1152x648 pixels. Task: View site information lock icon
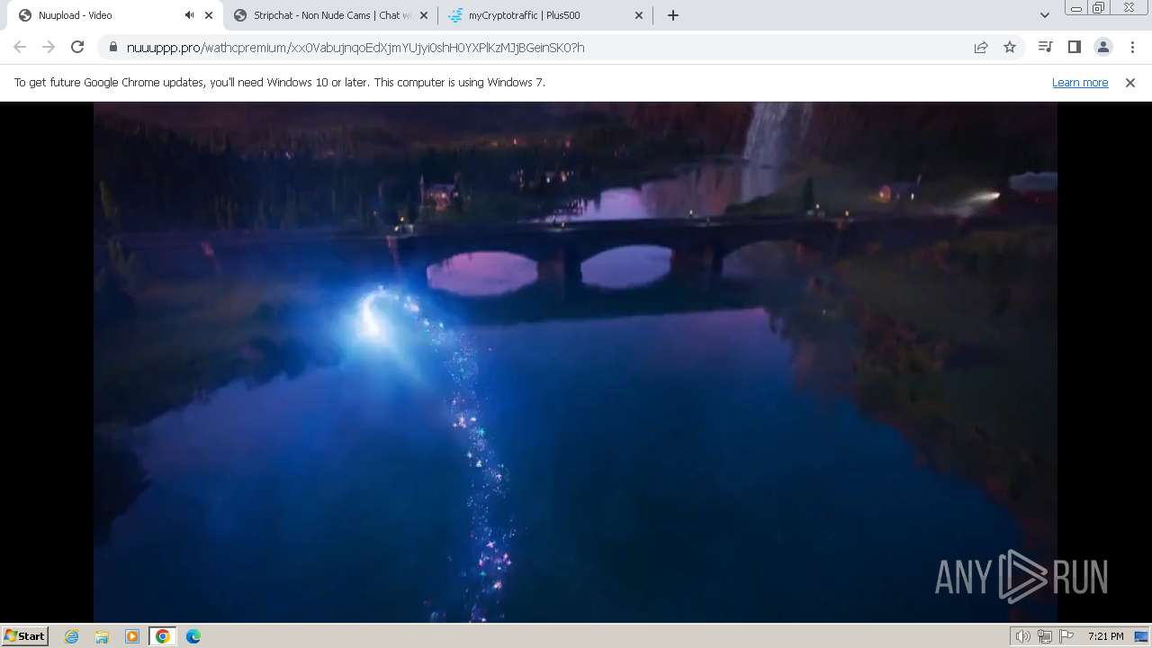(x=112, y=47)
